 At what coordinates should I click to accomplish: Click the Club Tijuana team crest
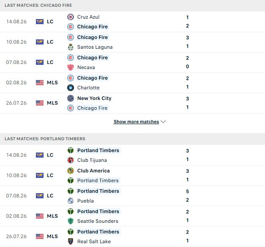point(71,160)
